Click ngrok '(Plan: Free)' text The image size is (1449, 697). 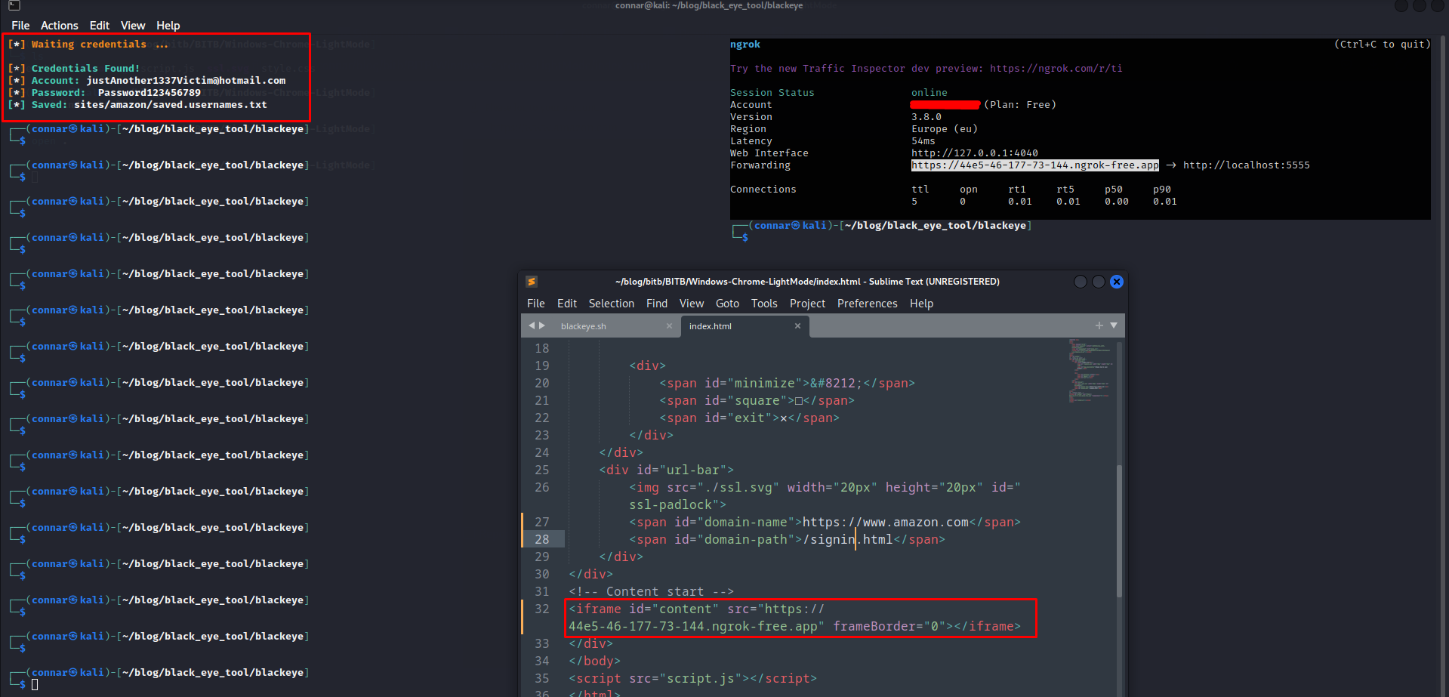1019,105
